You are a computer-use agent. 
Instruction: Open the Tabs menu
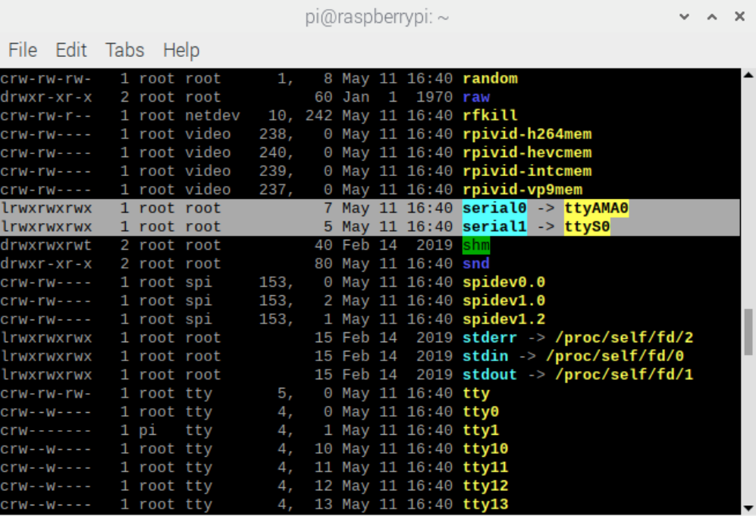[124, 50]
